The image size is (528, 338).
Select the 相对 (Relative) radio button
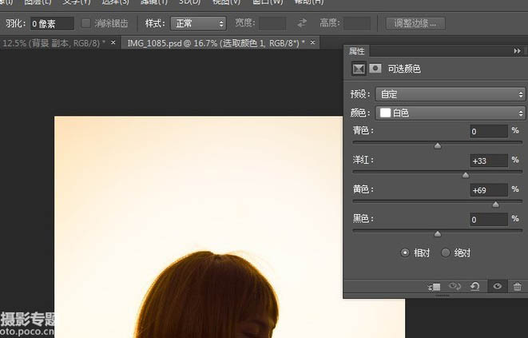pyautogui.click(x=405, y=253)
